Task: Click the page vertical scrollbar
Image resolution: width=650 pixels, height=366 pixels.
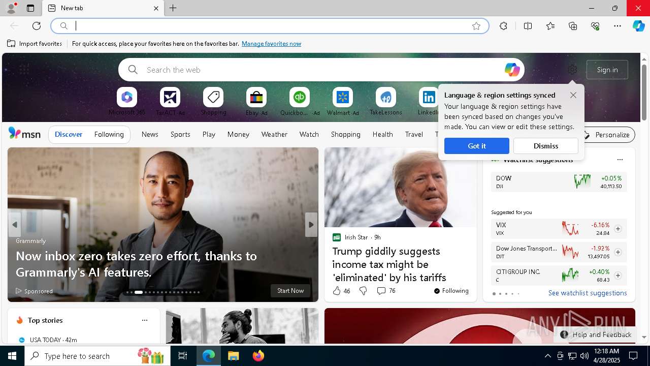Action: [644, 91]
